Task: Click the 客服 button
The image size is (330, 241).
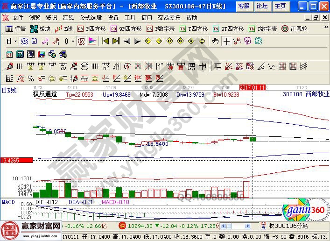Action: coord(243,6)
